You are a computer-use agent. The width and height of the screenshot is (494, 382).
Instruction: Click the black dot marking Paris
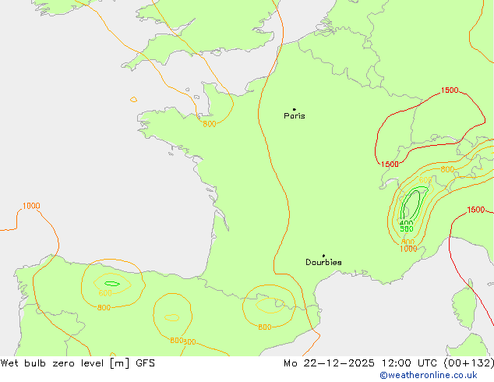[295, 109]
